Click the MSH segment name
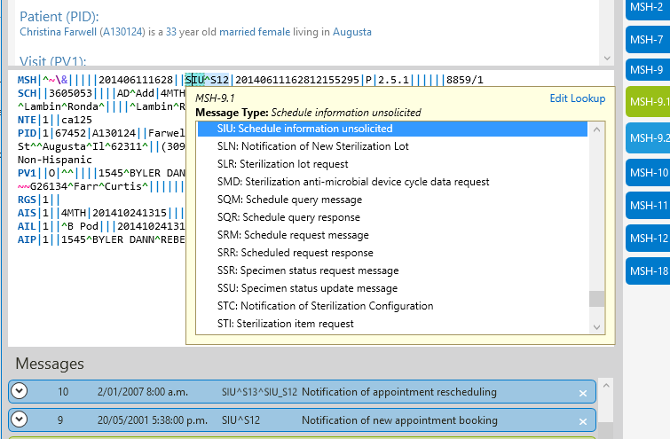 [27, 80]
